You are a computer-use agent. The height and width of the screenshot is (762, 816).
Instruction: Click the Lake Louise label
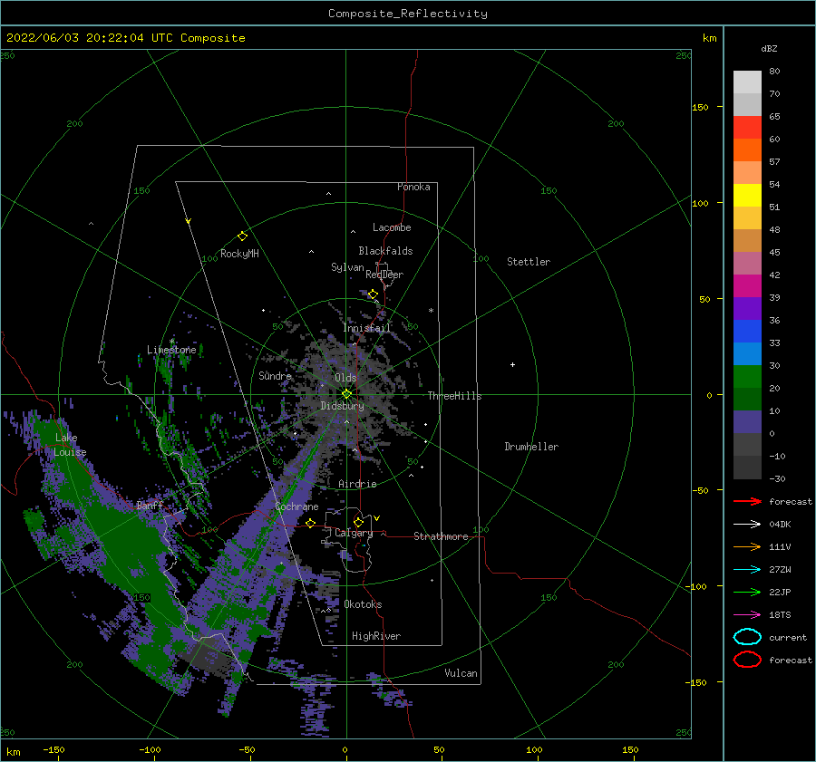click(x=70, y=445)
